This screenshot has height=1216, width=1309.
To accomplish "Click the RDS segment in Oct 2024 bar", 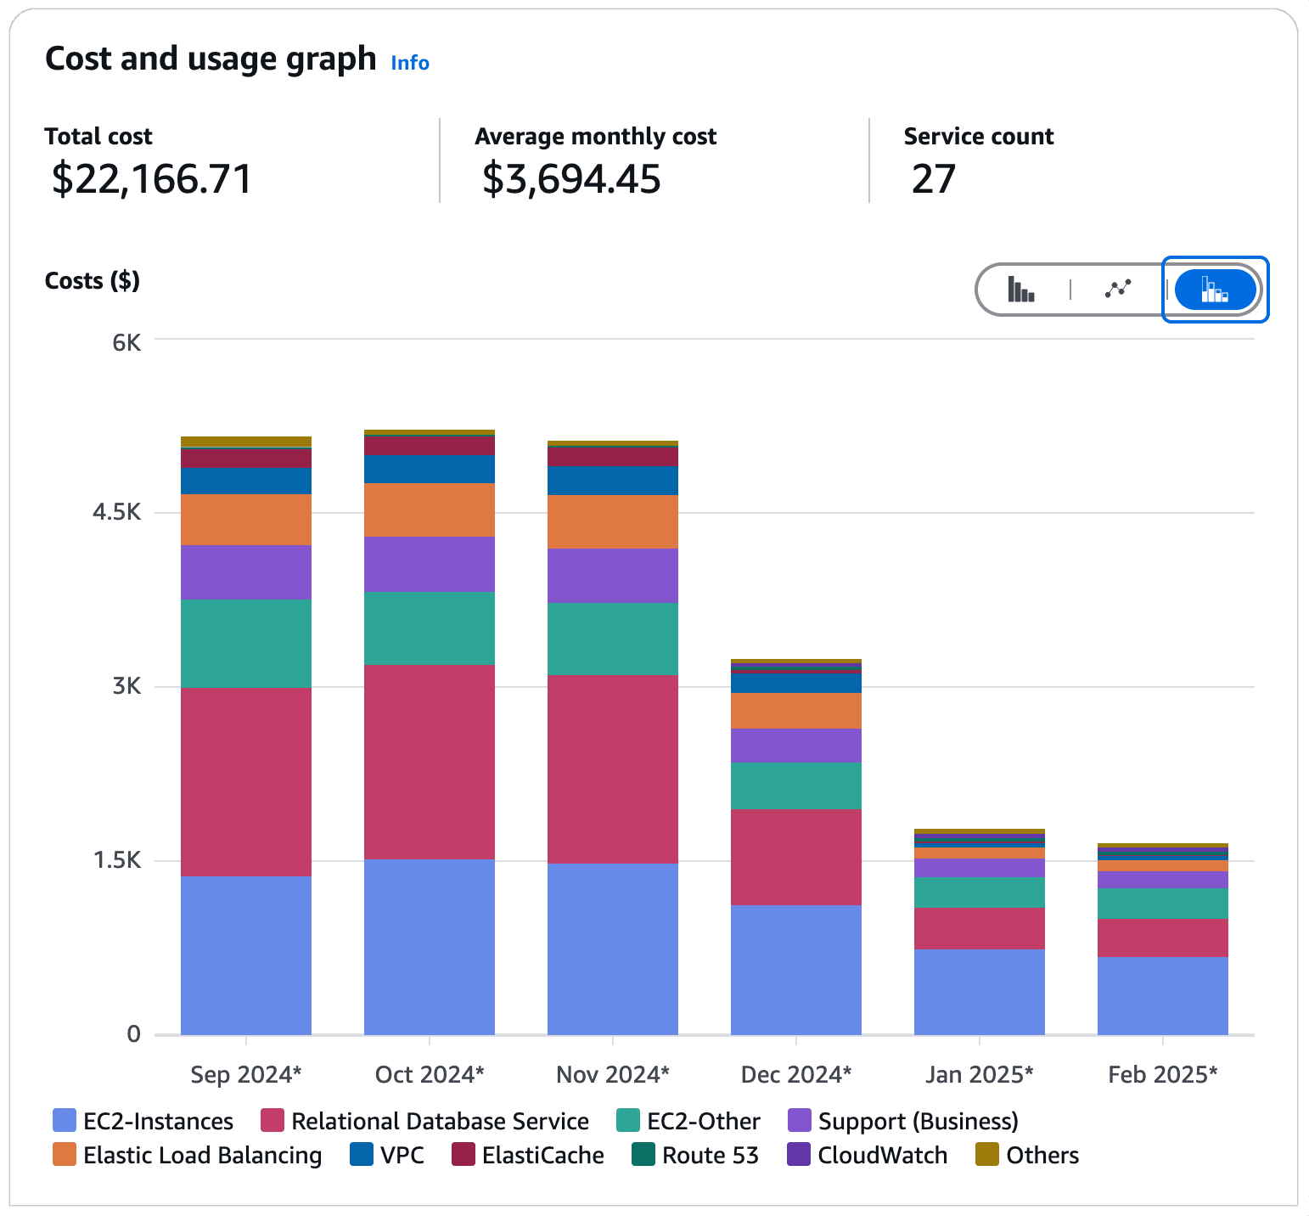I will [430, 762].
